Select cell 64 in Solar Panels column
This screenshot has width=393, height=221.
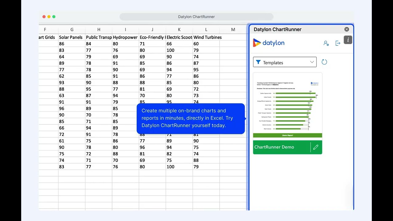pyautogui.click(x=72, y=56)
